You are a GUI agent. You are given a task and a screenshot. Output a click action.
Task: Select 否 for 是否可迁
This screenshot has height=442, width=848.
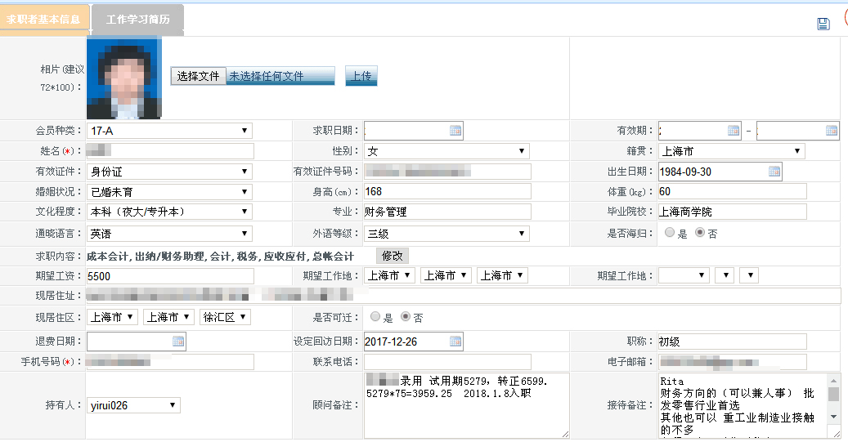(x=406, y=317)
